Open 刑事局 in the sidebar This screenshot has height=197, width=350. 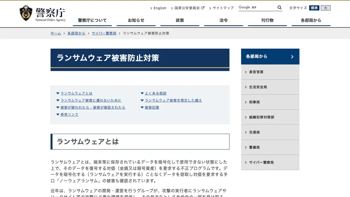(x=270, y=102)
